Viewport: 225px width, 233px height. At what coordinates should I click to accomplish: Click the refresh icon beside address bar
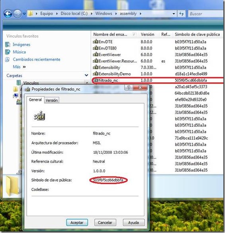coord(181,14)
